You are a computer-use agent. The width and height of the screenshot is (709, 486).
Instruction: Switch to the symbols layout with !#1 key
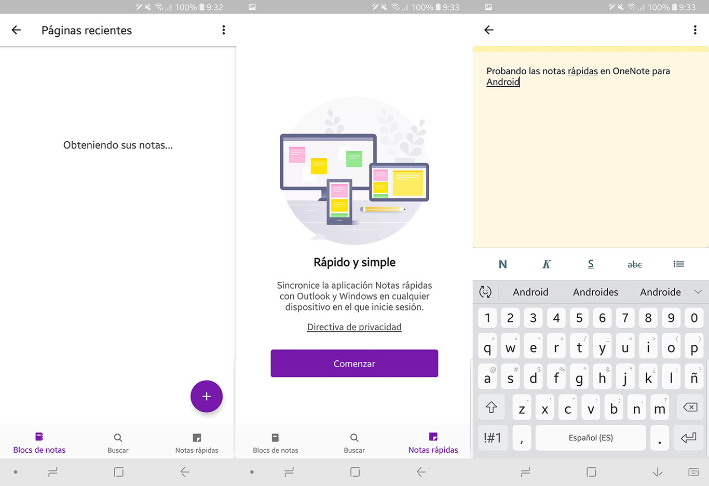(493, 438)
